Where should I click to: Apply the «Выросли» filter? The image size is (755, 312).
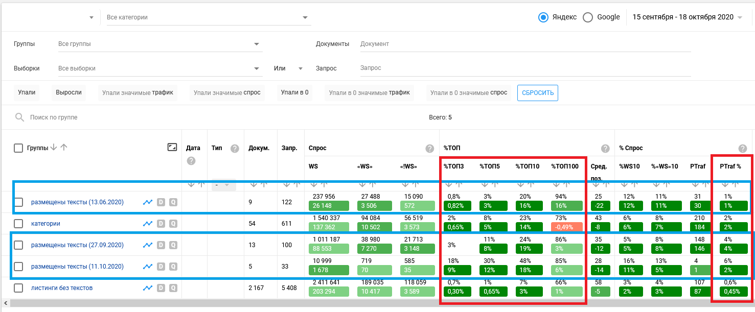68,92
